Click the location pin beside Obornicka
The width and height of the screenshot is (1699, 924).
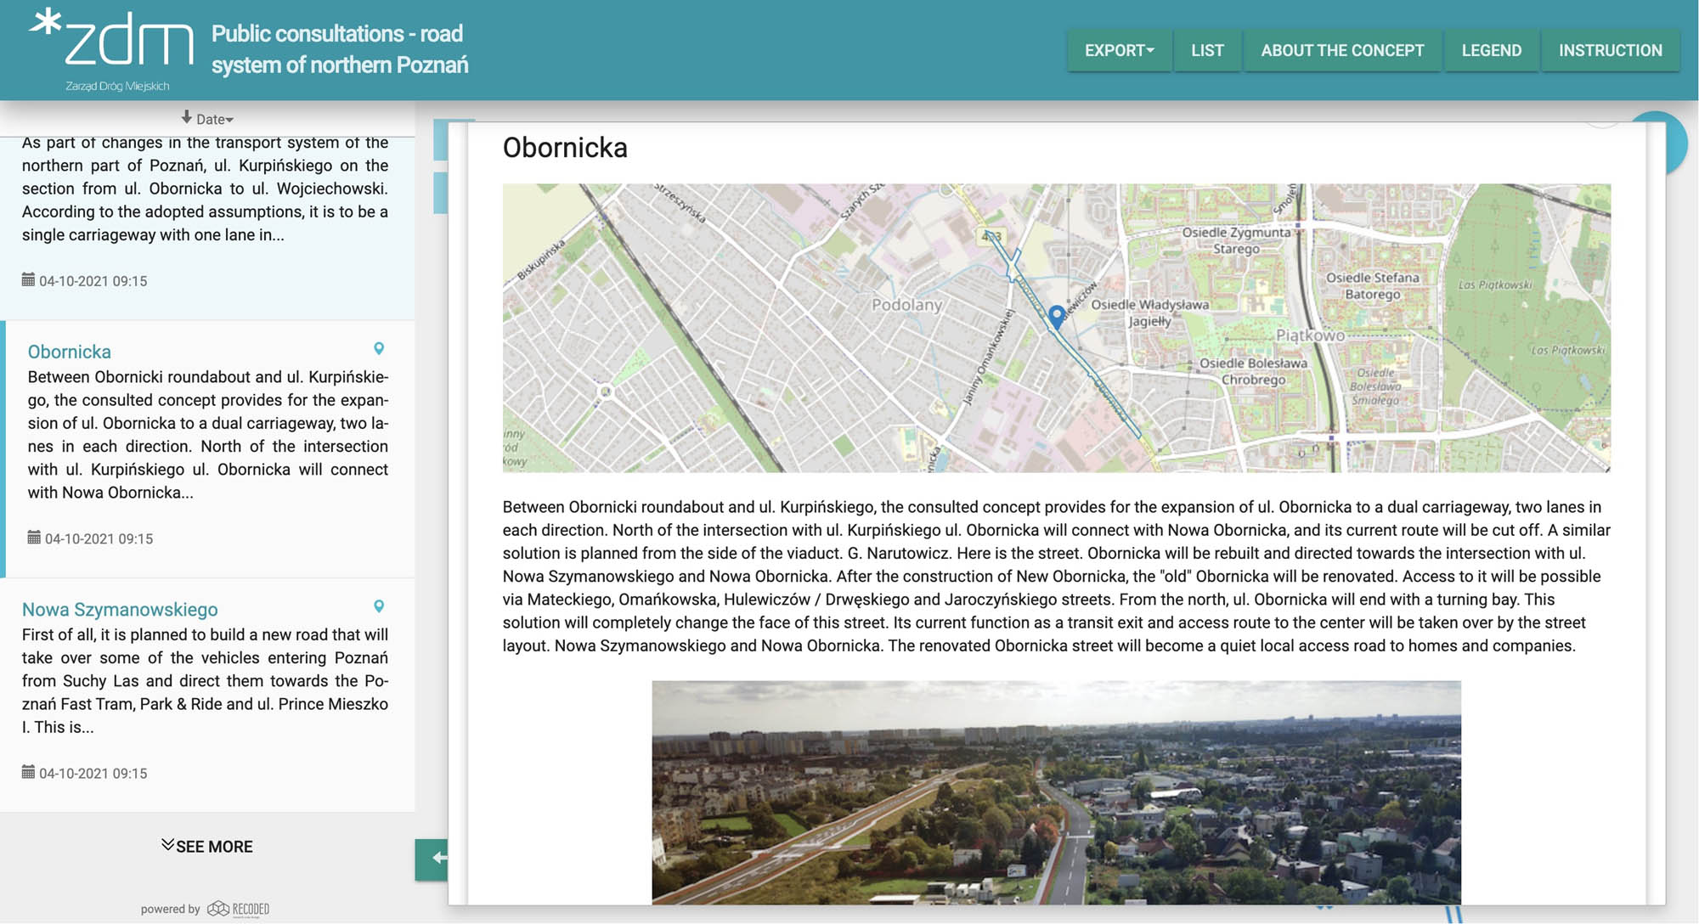pos(379,349)
